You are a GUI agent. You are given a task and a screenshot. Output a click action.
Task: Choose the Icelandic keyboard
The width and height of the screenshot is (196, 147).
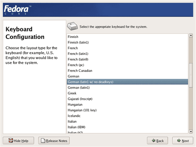127,116
